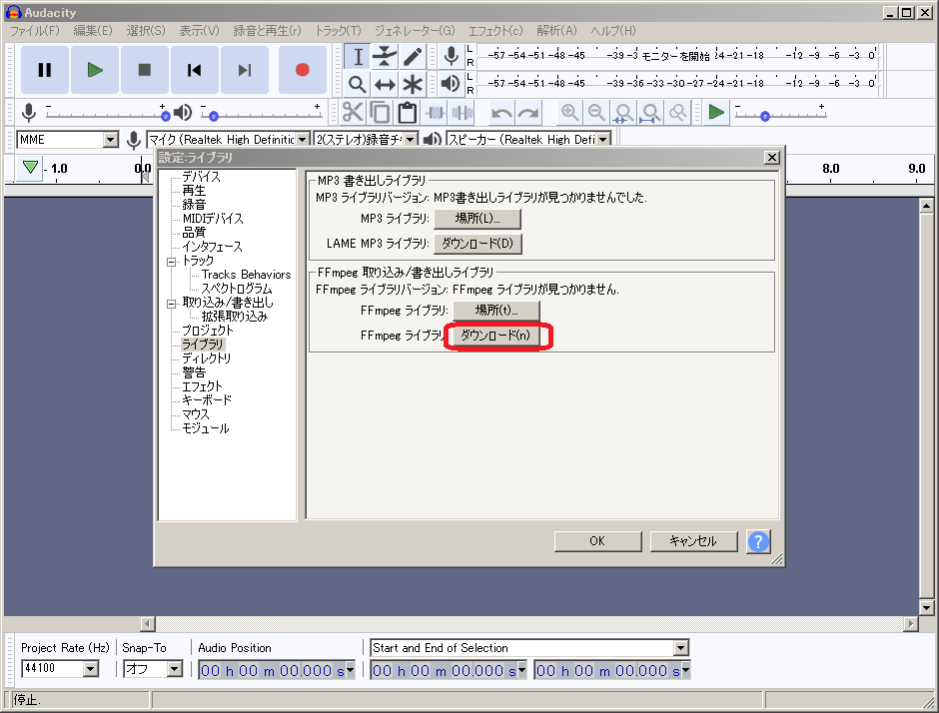Viewport: 939px width, 713px height.
Task: Cut selection with scissors icon
Action: pyautogui.click(x=353, y=113)
